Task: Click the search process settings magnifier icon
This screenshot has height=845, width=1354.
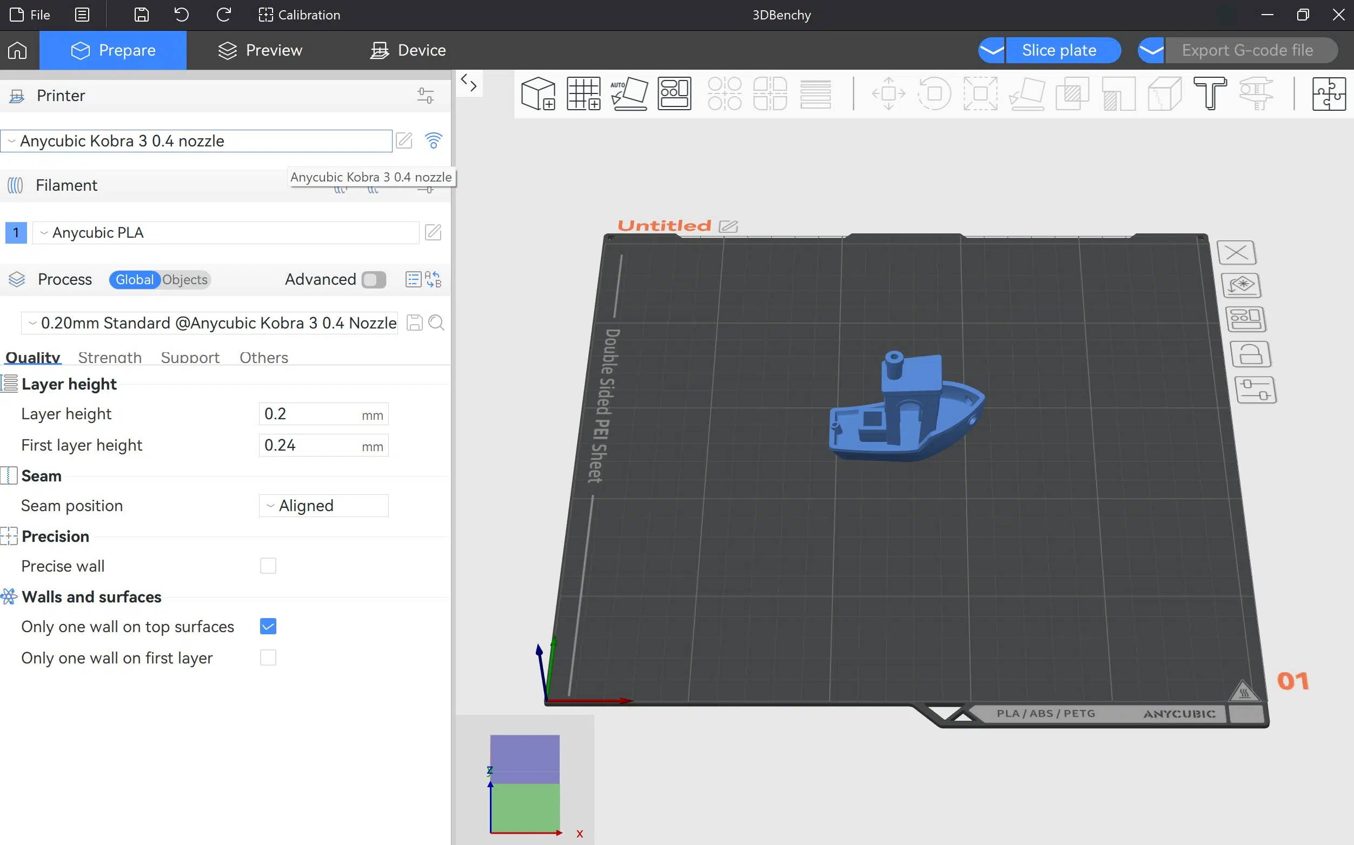Action: (436, 323)
